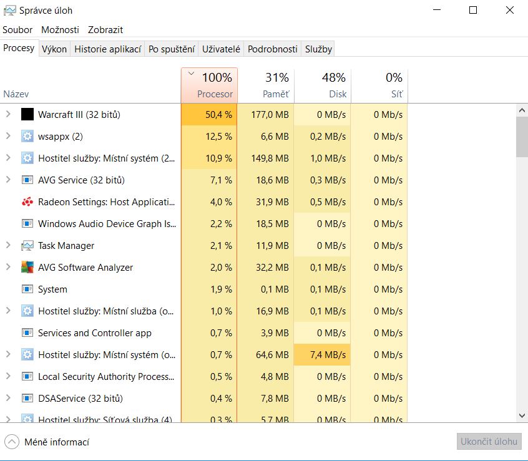Click the wsappx gear icon
The image size is (528, 461).
coord(27,136)
